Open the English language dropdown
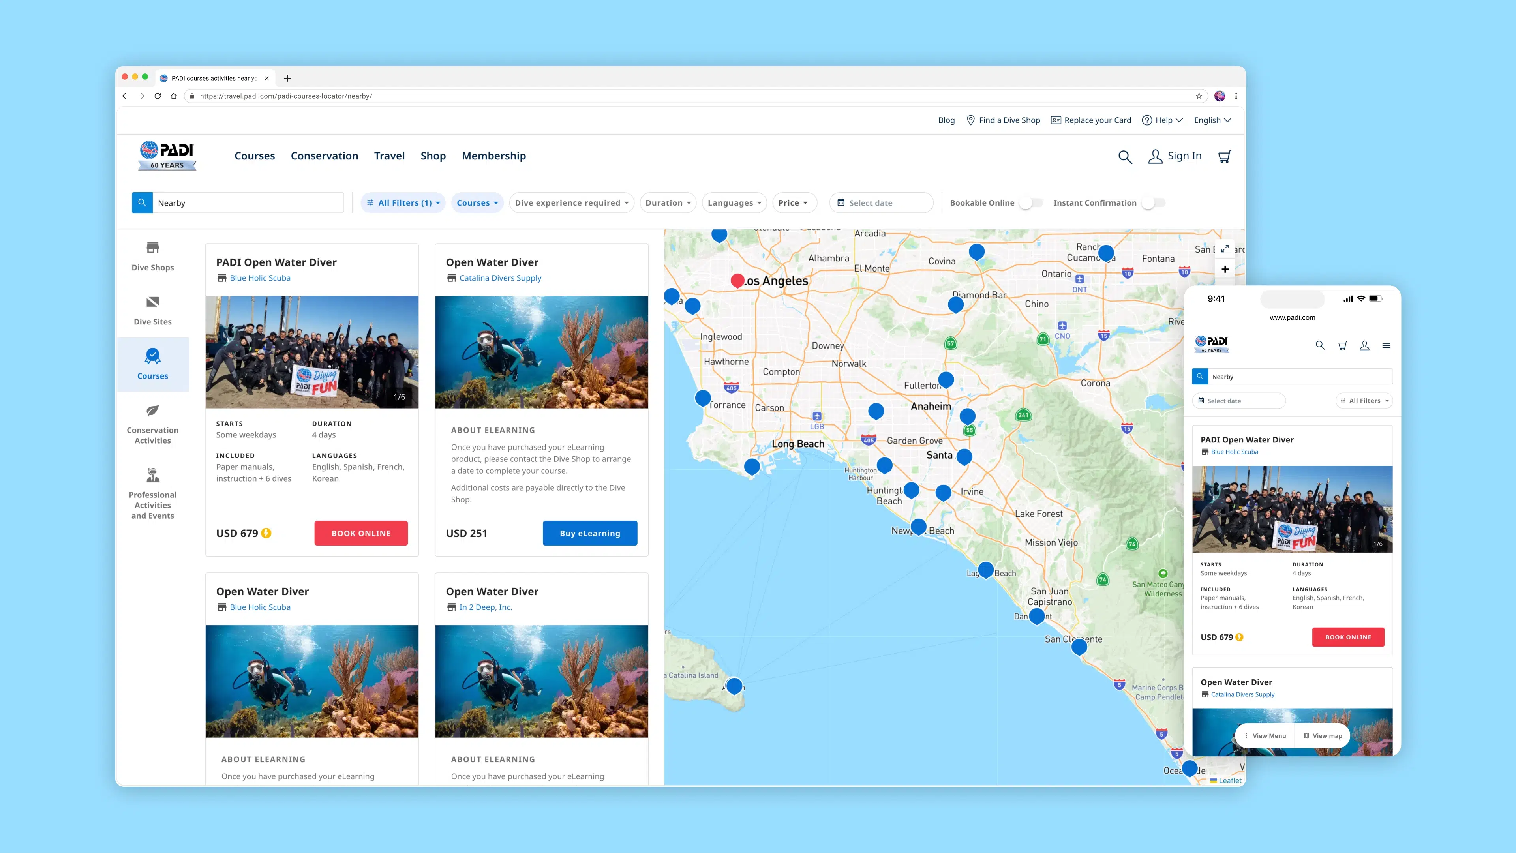 (x=1212, y=120)
